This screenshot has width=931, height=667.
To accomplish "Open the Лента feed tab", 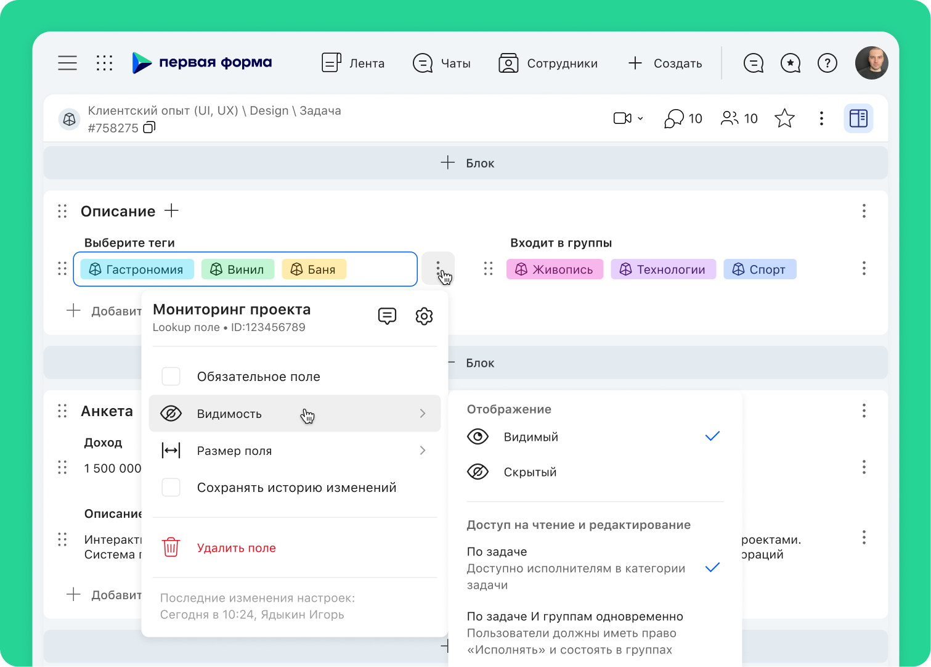I will 353,63.
